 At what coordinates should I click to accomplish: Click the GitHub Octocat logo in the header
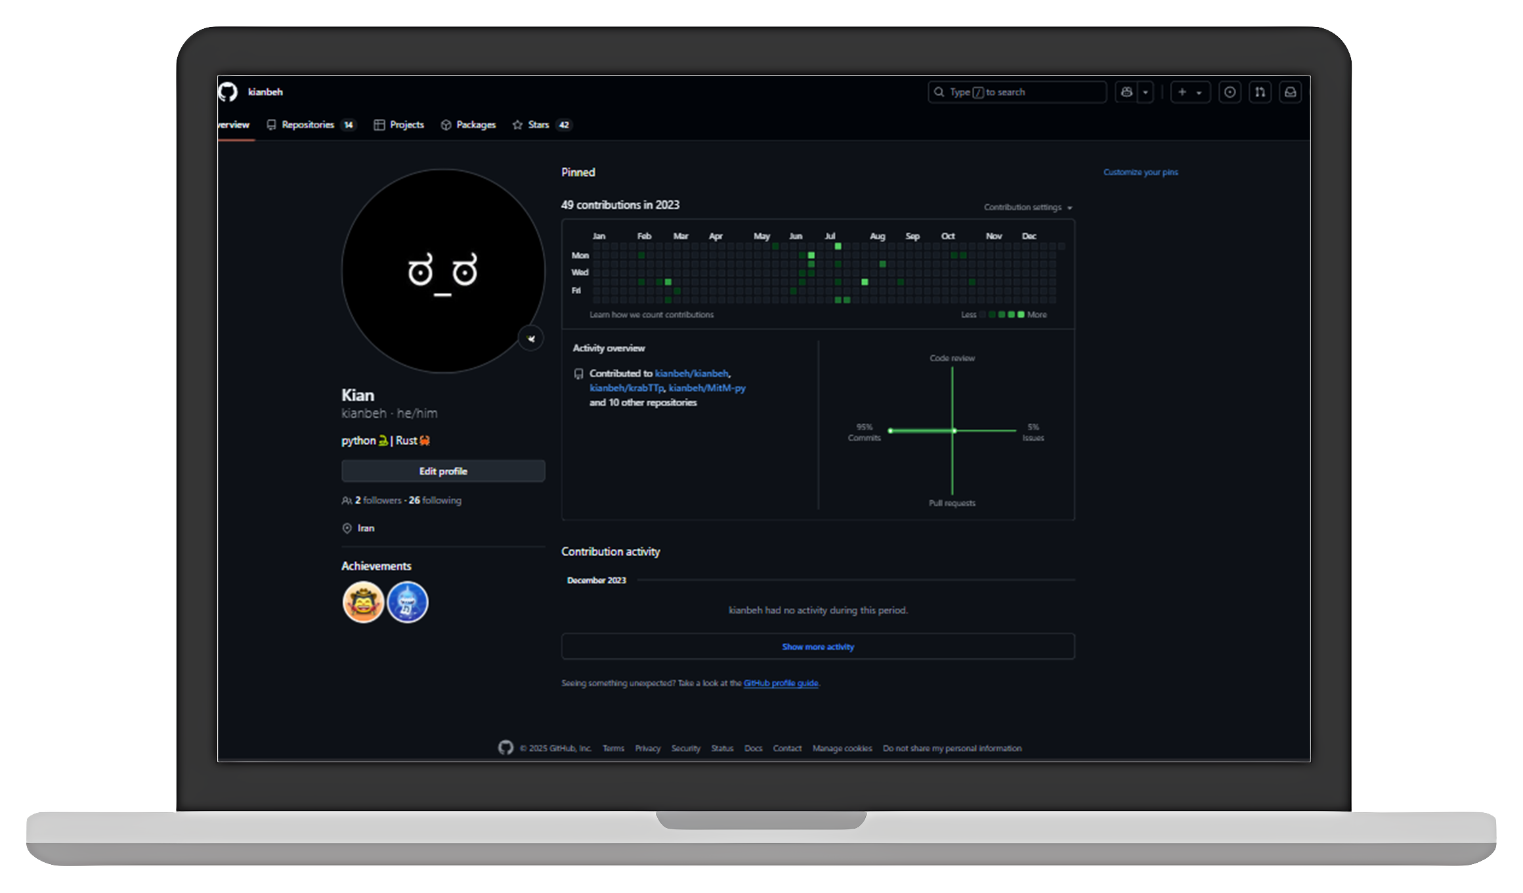228,92
